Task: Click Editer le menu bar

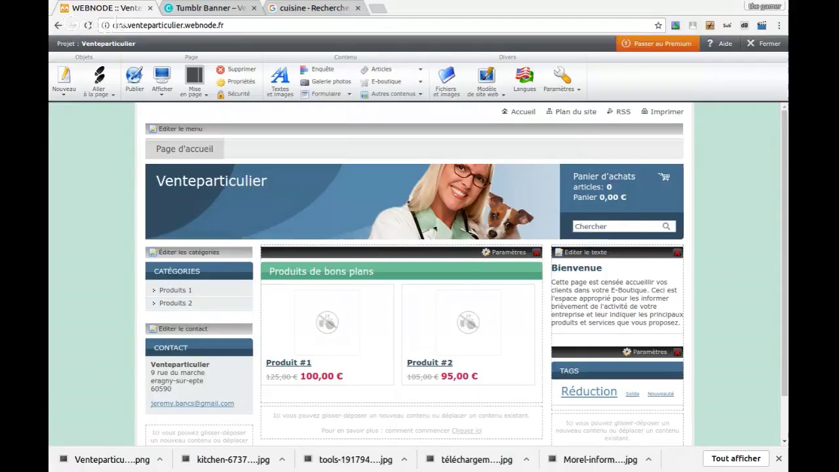Action: pyautogui.click(x=414, y=128)
